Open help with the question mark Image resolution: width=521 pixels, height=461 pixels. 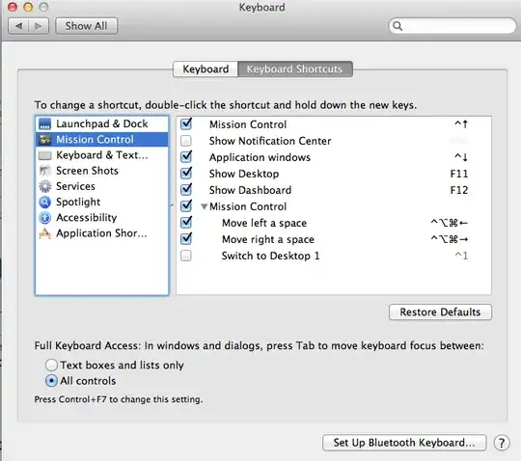pos(502,443)
